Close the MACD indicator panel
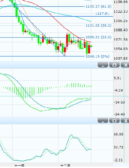 125,65
